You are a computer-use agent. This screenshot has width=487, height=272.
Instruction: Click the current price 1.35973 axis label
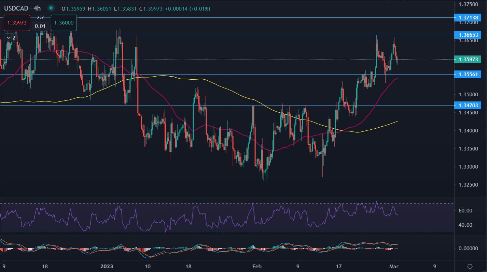click(x=468, y=59)
